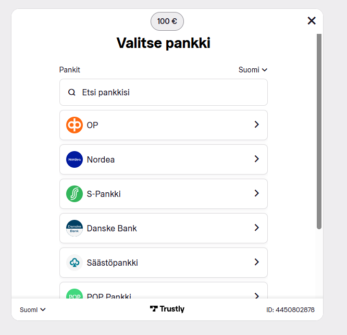The image size is (347, 335).
Task: Open the Suomi language dropdown in footer
Action: [x=33, y=309]
